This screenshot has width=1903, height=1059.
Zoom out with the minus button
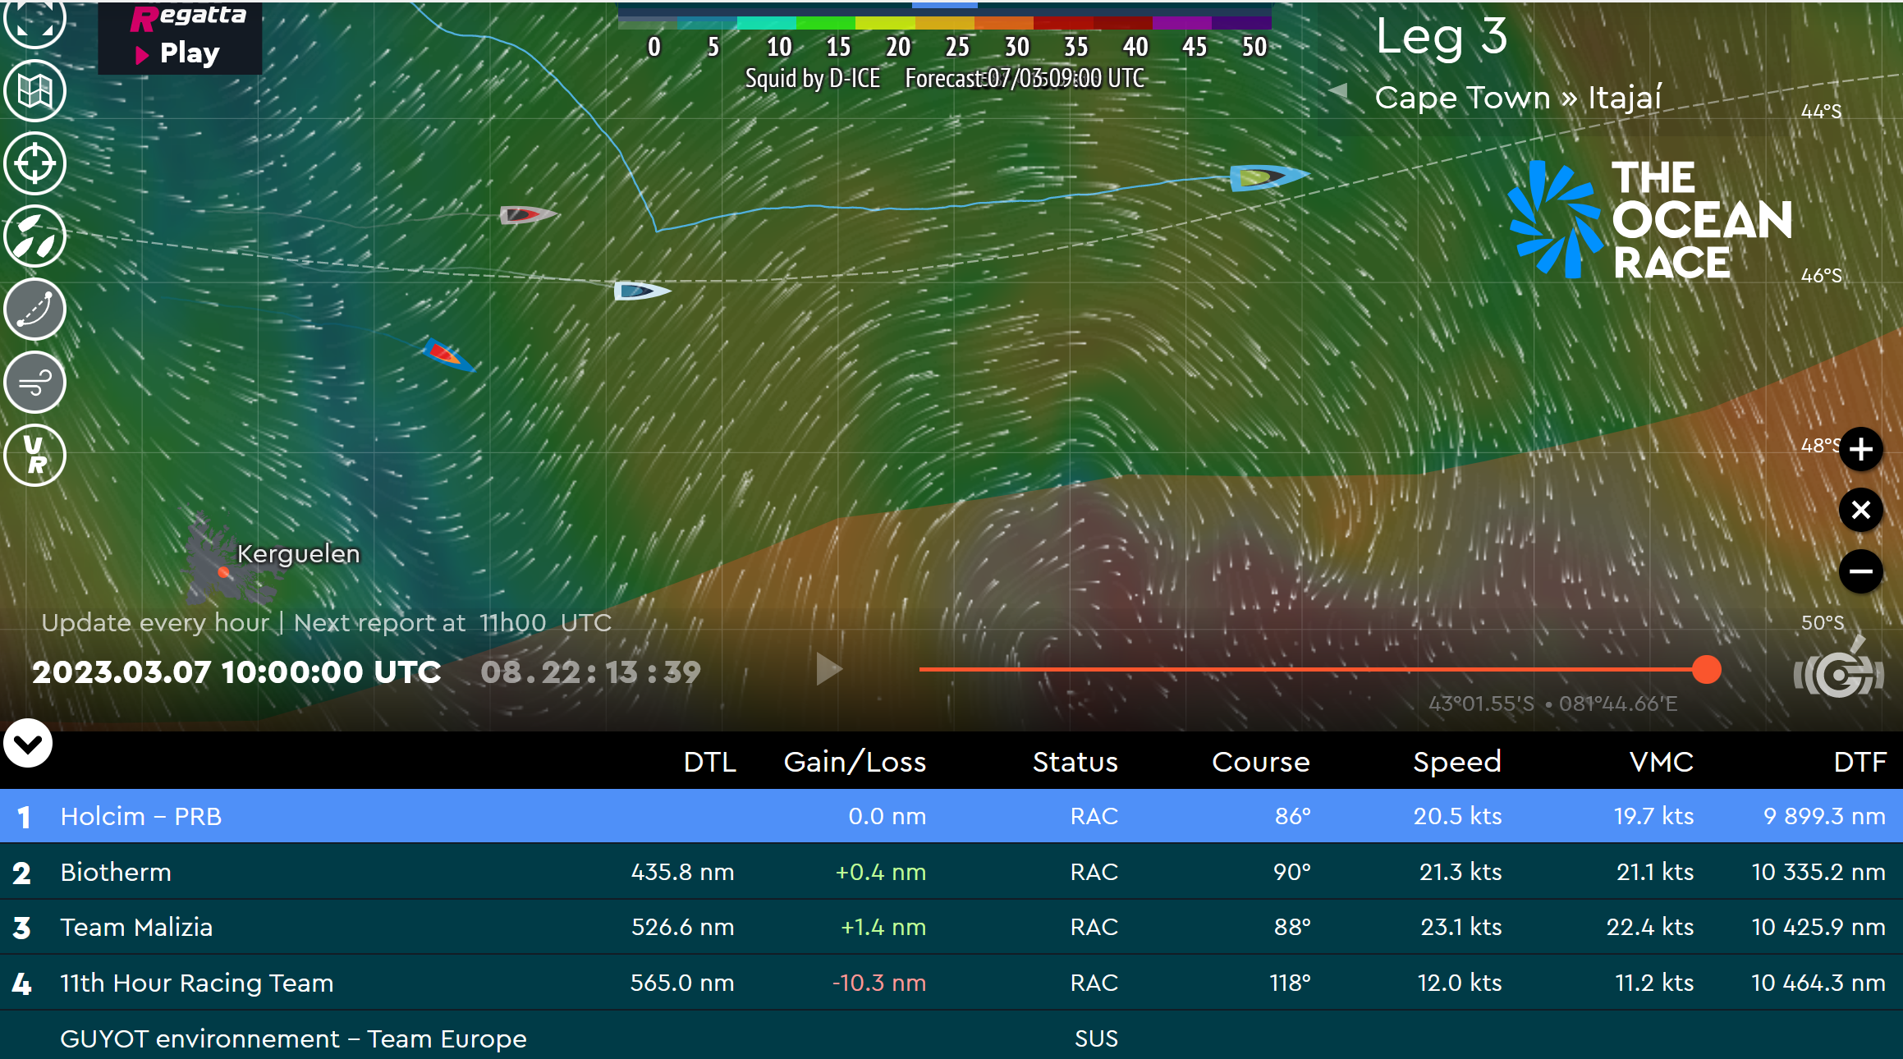coord(1860,571)
